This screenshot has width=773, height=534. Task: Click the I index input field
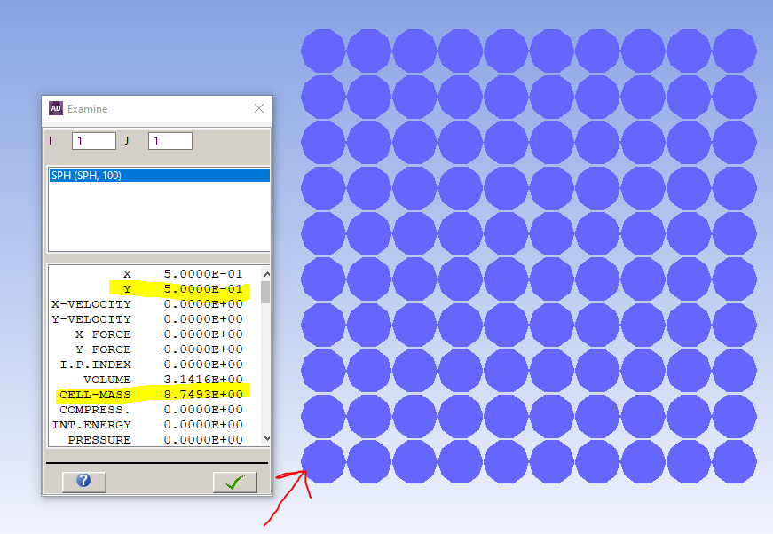click(x=94, y=141)
